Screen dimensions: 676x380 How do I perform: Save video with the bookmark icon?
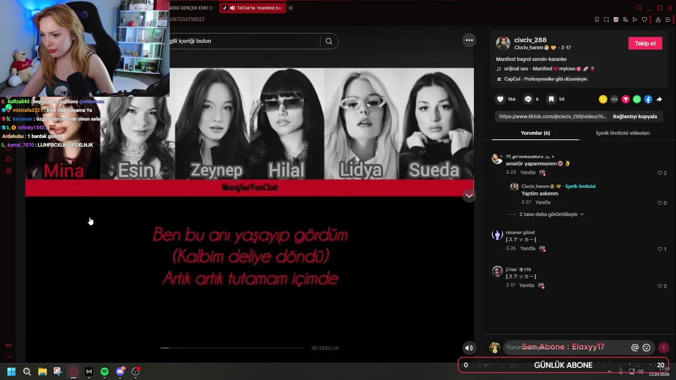pyautogui.click(x=551, y=99)
